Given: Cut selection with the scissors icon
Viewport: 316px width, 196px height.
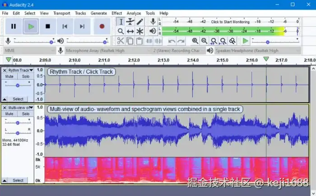Looking at the screenshot, I should click(121, 41).
